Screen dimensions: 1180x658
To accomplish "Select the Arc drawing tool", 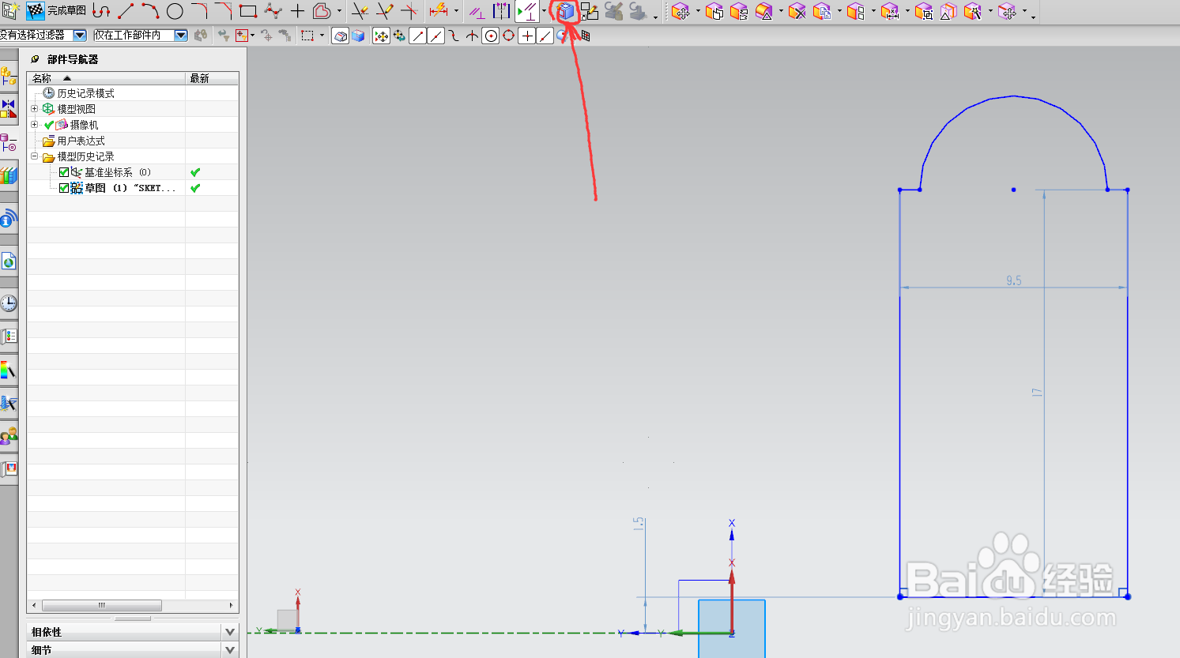I will (x=150, y=11).
